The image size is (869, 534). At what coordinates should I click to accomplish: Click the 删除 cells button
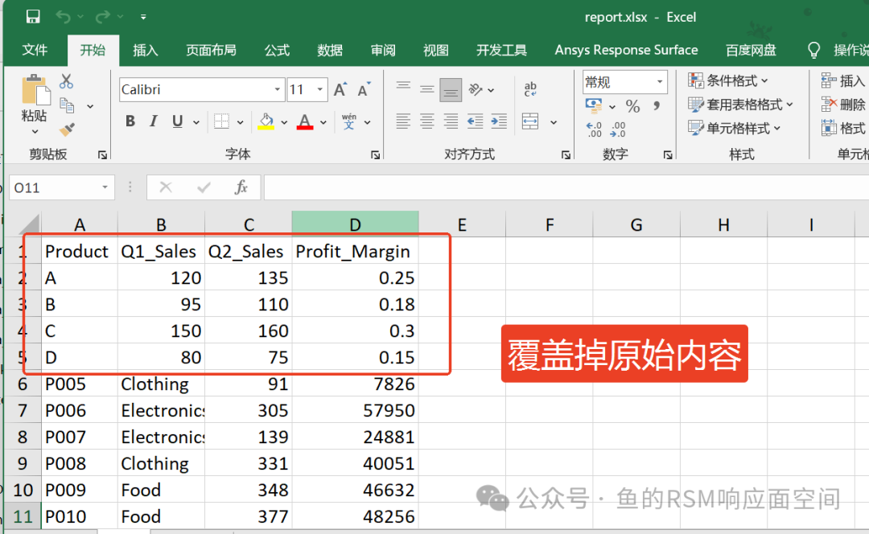pyautogui.click(x=844, y=104)
